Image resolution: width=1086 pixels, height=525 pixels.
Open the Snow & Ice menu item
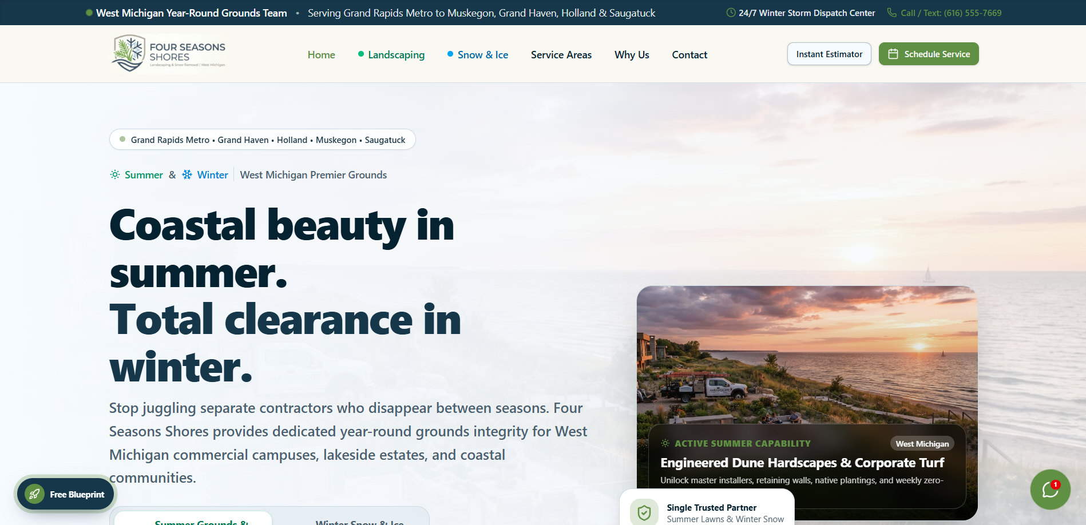pos(478,54)
